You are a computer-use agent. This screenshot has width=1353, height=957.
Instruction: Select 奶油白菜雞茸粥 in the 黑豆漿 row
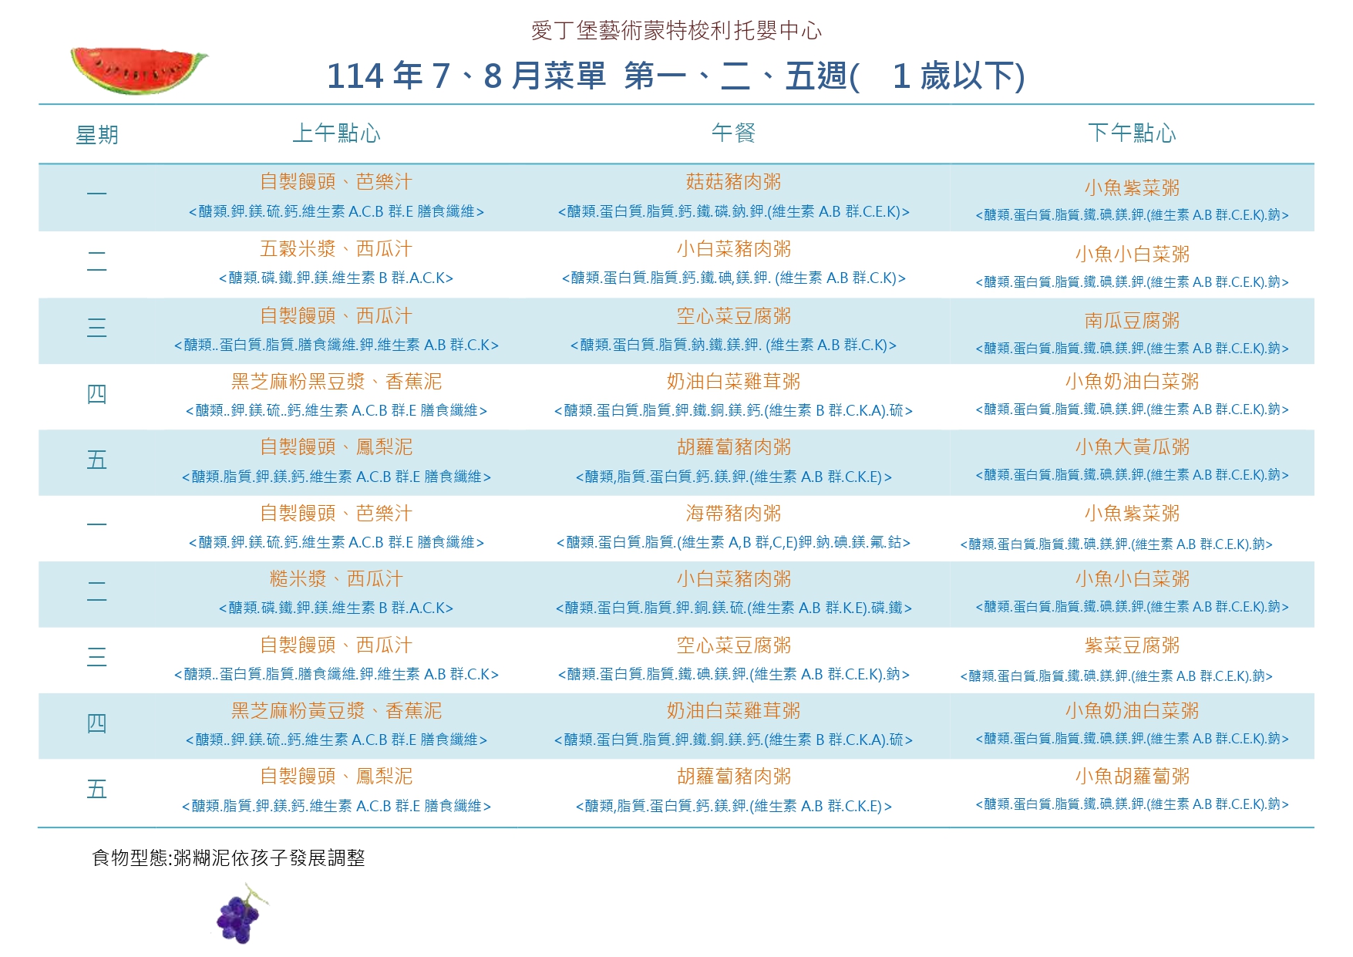[x=733, y=382]
